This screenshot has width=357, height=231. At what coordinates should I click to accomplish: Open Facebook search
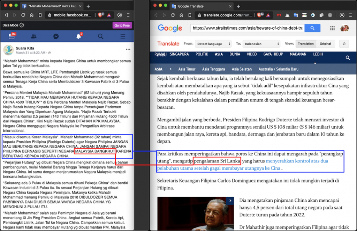point(101,37)
